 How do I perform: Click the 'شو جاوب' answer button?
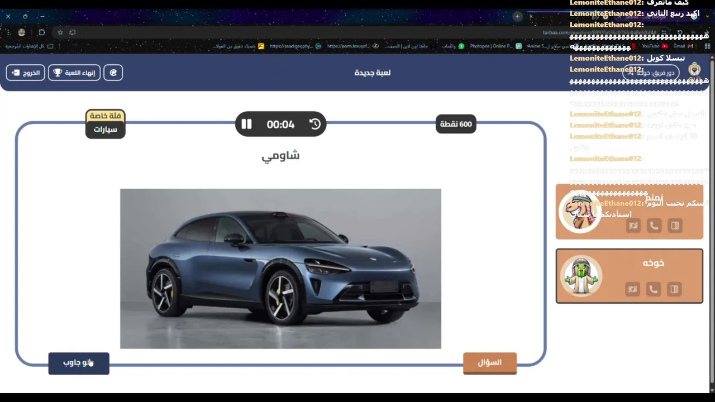79,363
